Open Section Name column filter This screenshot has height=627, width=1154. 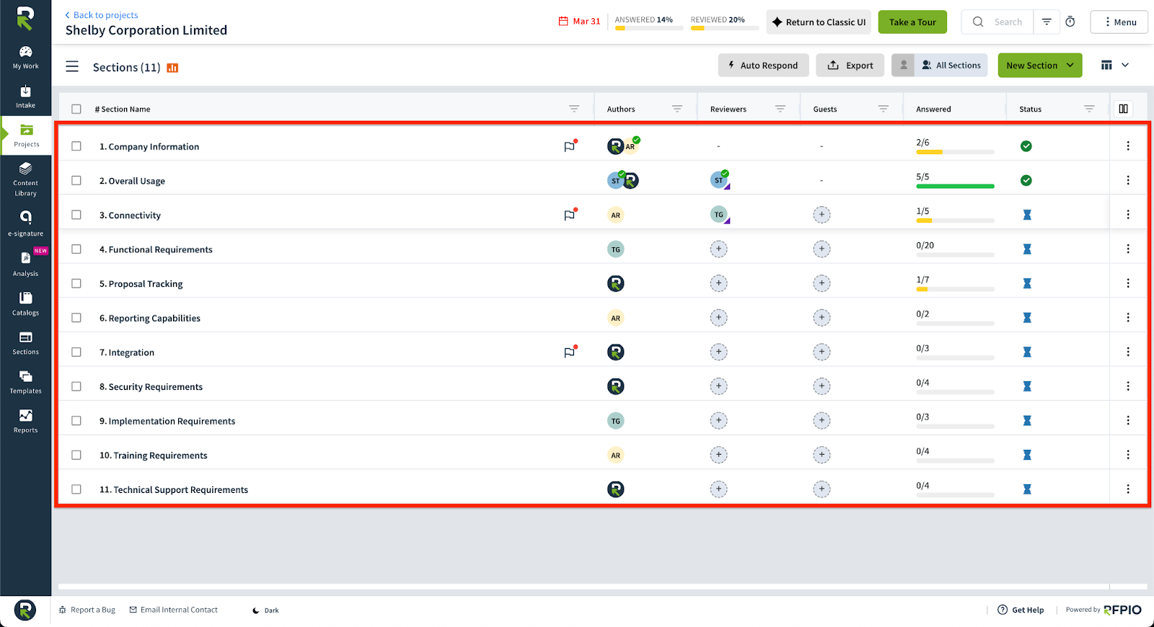574,109
